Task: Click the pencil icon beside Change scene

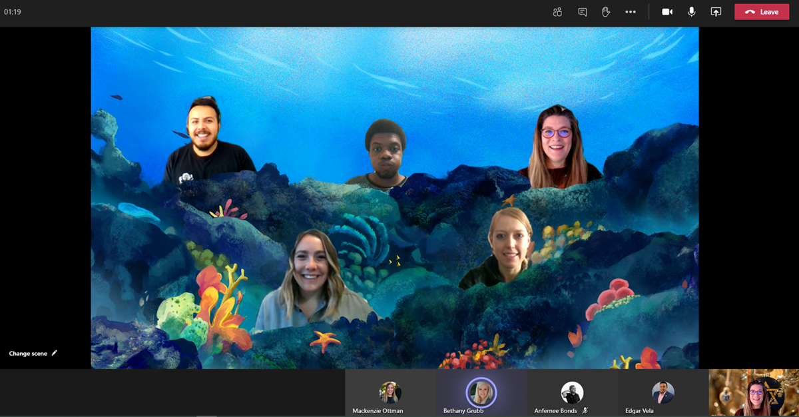Action: [55, 353]
